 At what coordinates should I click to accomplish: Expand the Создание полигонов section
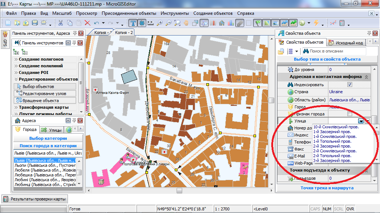point(41,59)
